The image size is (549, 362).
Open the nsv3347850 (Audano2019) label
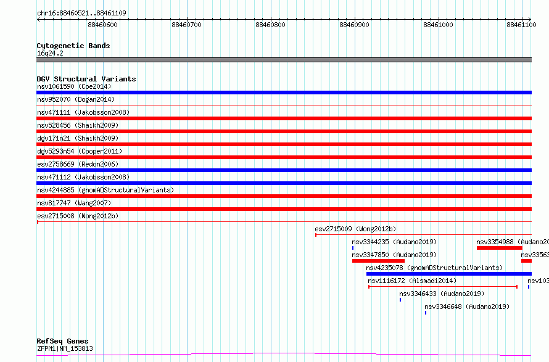[394, 255]
